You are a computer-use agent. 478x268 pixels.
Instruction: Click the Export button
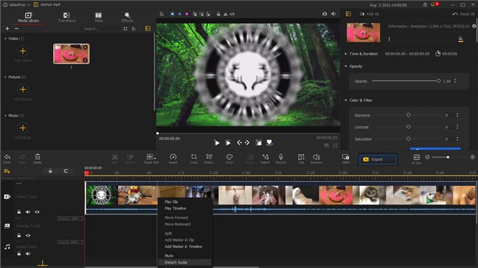click(378, 159)
